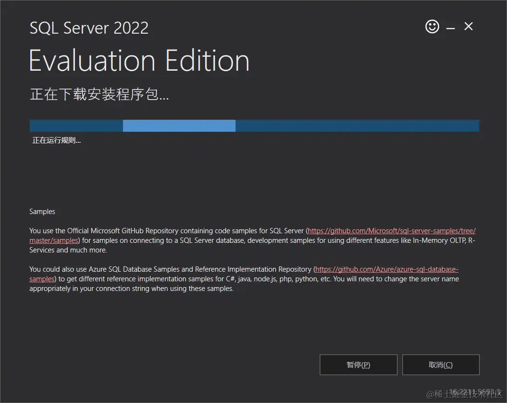
Task: Click the smiley feedback icon
Action: coord(432,26)
